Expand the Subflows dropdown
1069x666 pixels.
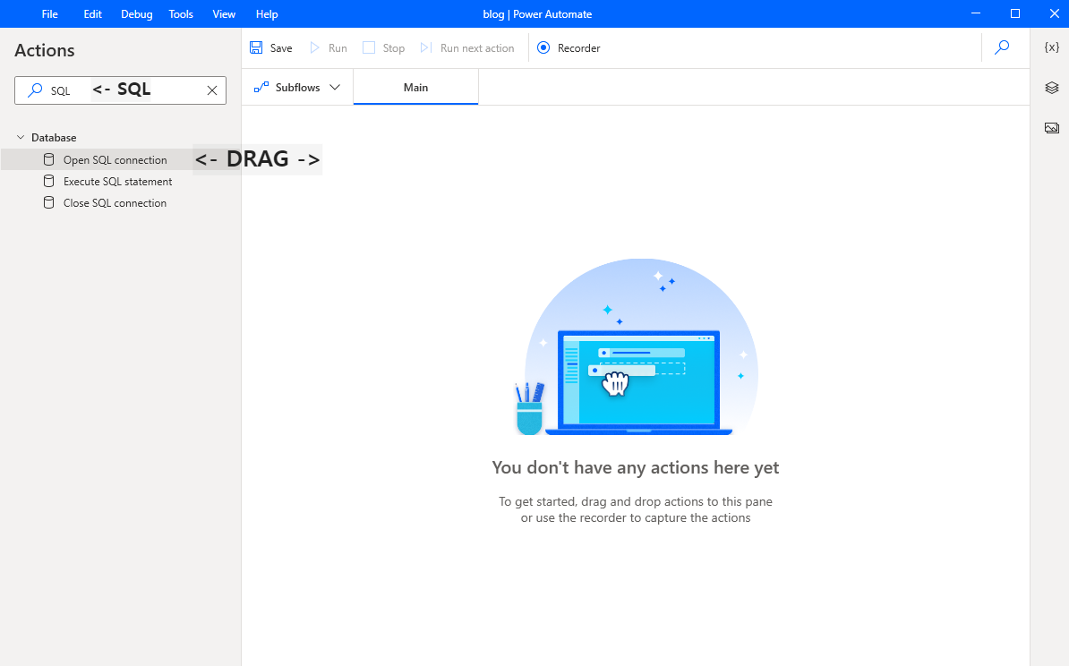[x=297, y=87]
